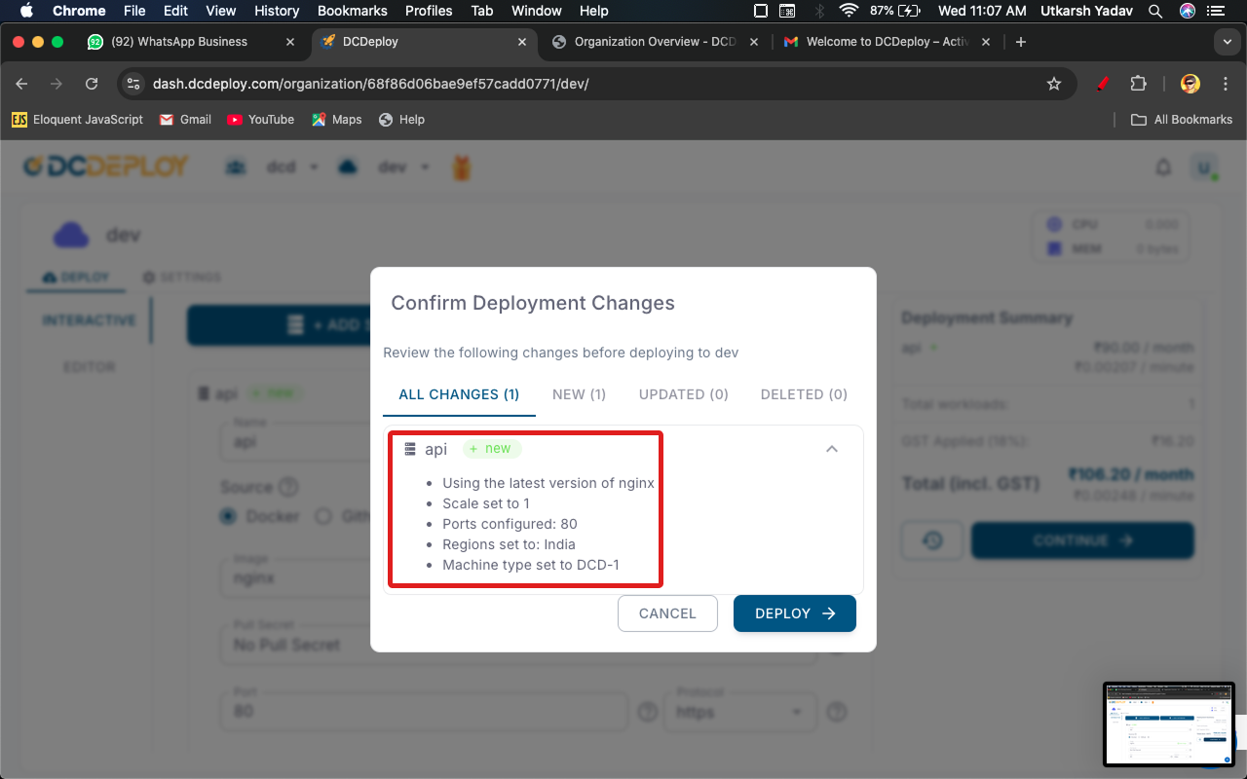Open dcd organization dropdown
Image resolution: width=1247 pixels, height=779 pixels.
click(x=293, y=167)
